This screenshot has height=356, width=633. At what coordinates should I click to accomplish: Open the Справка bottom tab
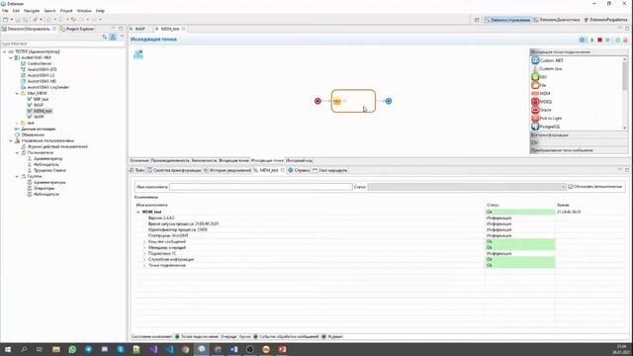(299, 170)
